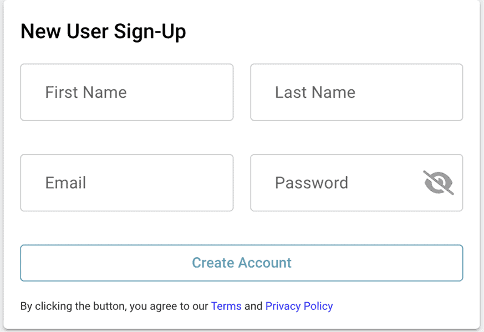484x332 pixels.
Task: Click the First Name input field
Action: point(126,92)
